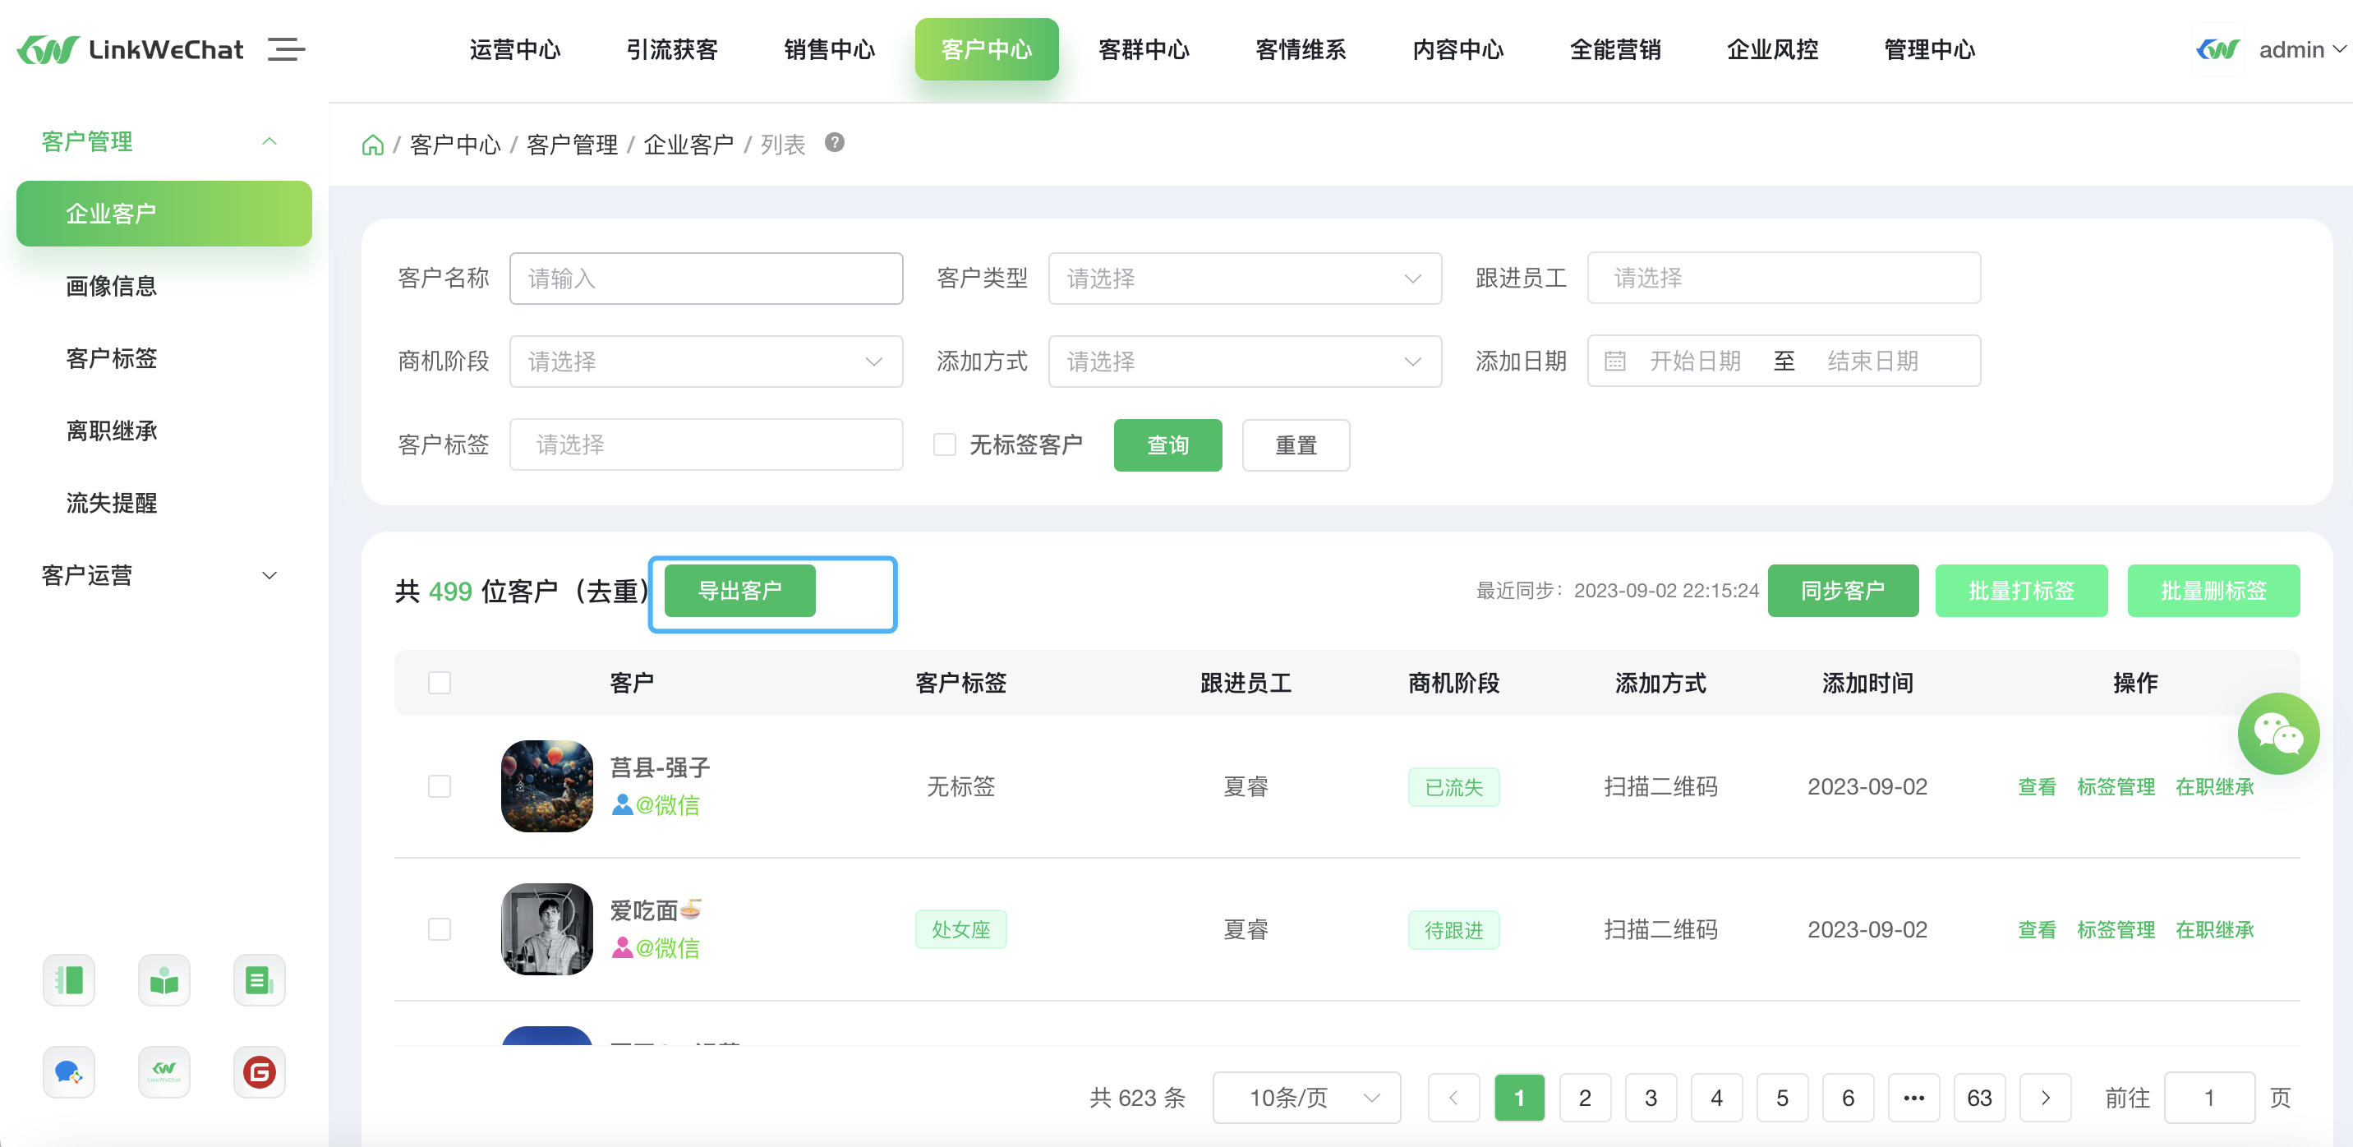Image resolution: width=2353 pixels, height=1147 pixels.
Task: Switch to the 销售中心 top menu
Action: pyautogui.click(x=828, y=49)
